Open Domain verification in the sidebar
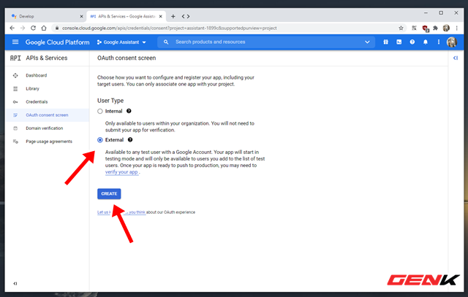The height and width of the screenshot is (297, 468). coord(47,128)
